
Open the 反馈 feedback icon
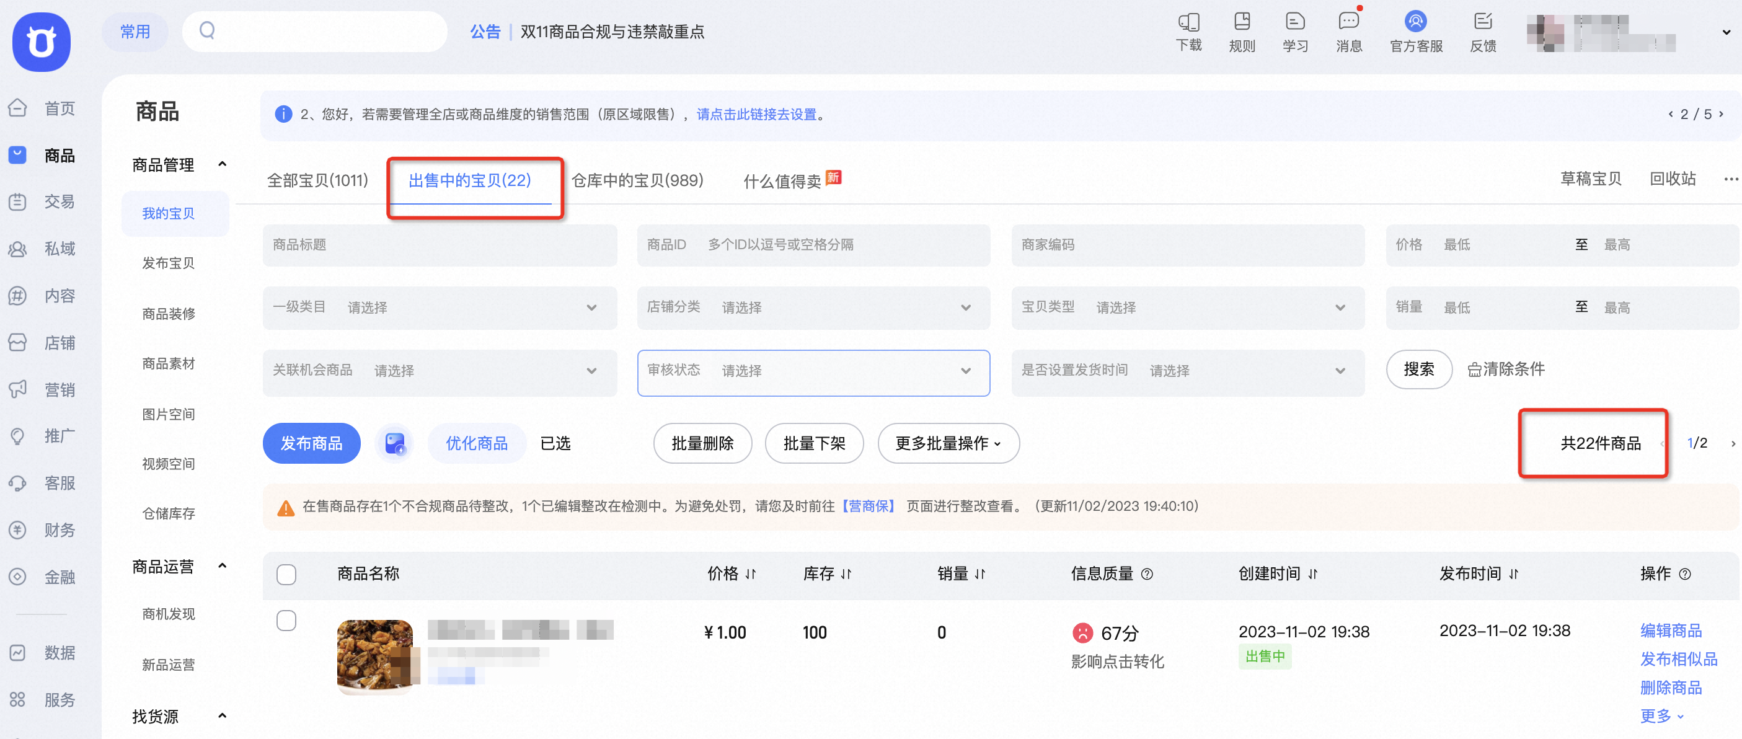[1483, 22]
